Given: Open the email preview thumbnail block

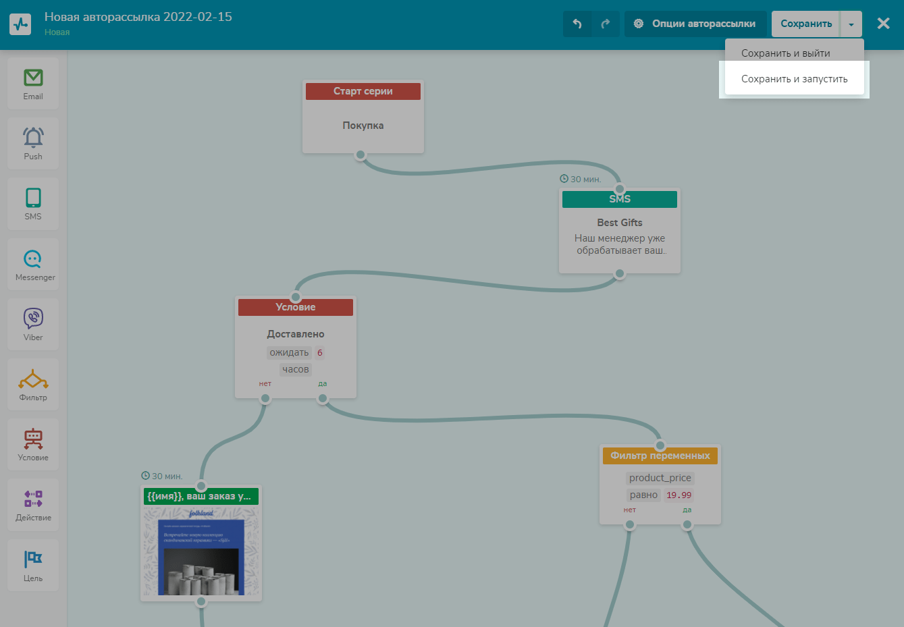Looking at the screenshot, I should pos(201,553).
